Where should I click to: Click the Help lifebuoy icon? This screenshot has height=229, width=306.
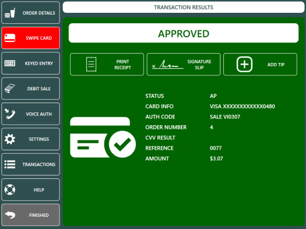(10, 189)
